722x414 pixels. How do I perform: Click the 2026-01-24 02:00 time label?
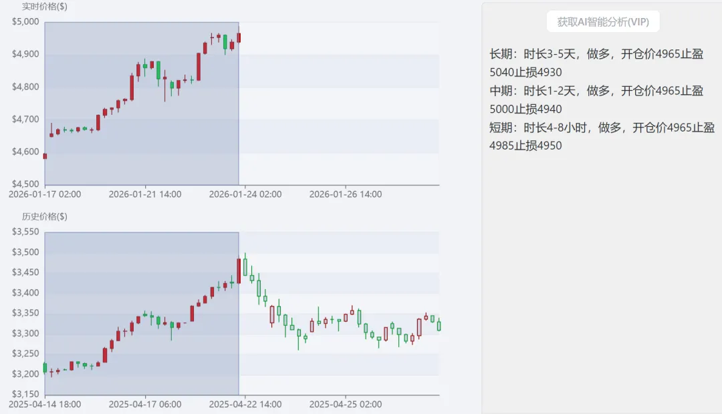click(x=245, y=194)
